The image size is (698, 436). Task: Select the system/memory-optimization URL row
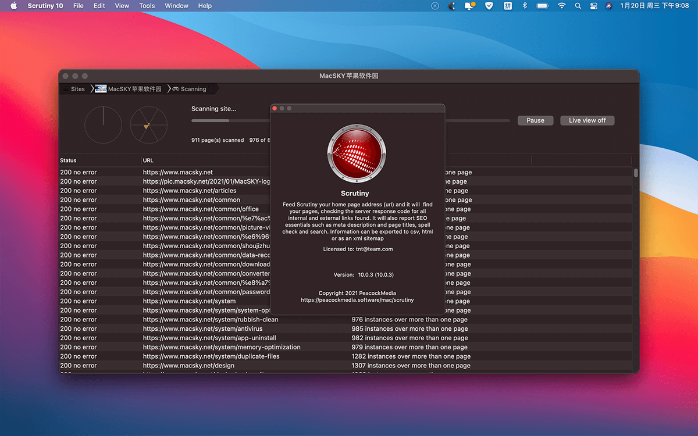click(222, 347)
